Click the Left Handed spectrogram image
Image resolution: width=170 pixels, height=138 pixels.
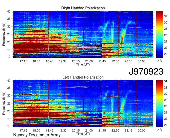pyautogui.click(x=83, y=103)
